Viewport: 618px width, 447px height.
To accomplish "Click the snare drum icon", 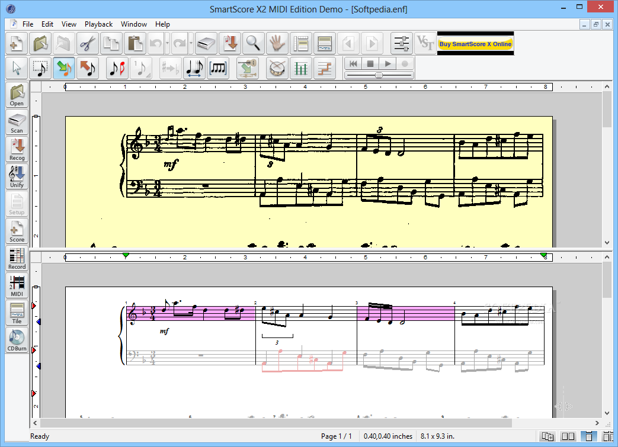I will pyautogui.click(x=277, y=67).
